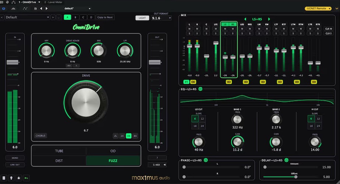The height and width of the screenshot is (184, 340).
Task: Open the UCNET Remote dropdown
Action: [x=318, y=8]
